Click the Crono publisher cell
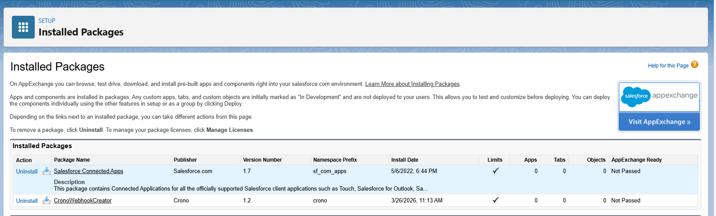 click(181, 201)
